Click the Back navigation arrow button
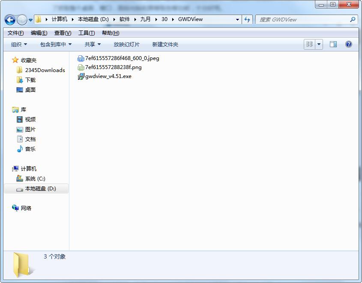Viewport: 362px width, 283px height. pyautogui.click(x=10, y=20)
